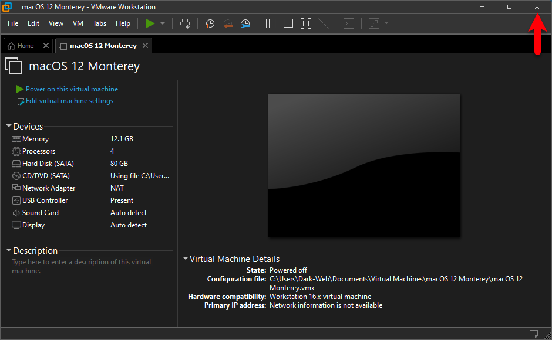
Task: Take a snapshot of this virtual machine
Action: point(210,23)
